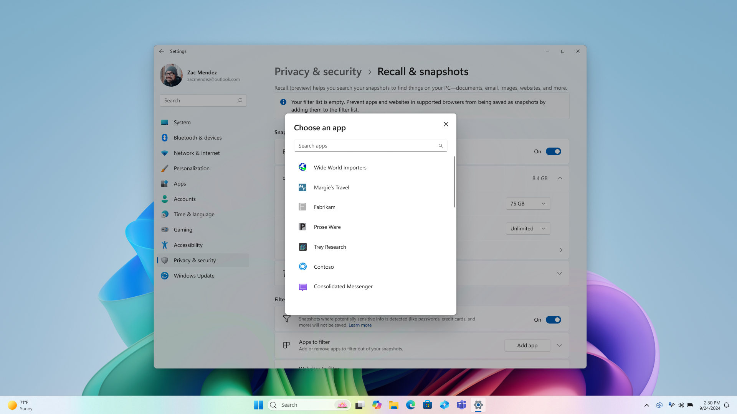The height and width of the screenshot is (414, 737).
Task: Click the Learn more link for sensitive info
Action: (x=360, y=325)
